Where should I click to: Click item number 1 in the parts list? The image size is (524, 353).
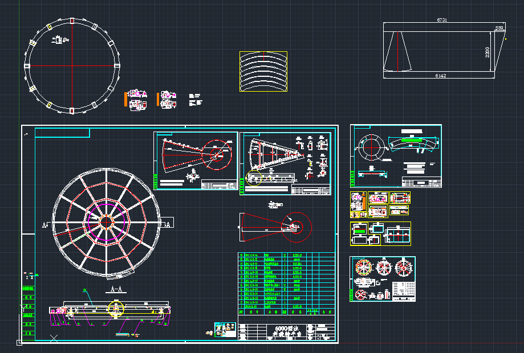[241, 306]
